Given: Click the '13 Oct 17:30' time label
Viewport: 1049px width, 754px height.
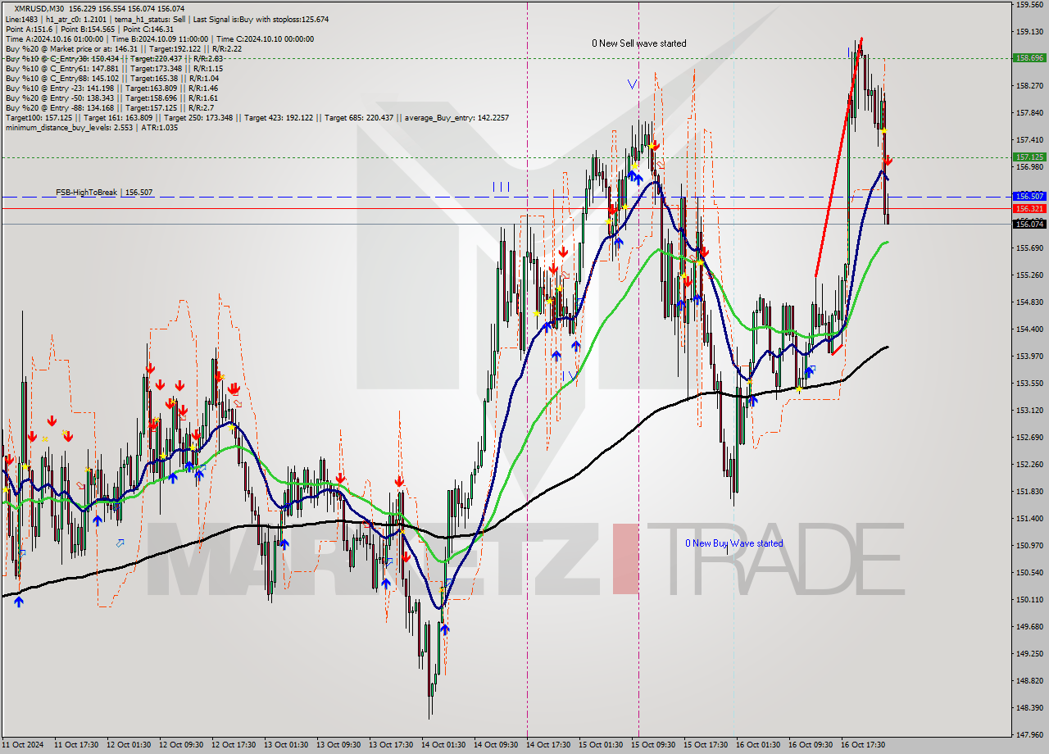Looking at the screenshot, I should tap(391, 745).
